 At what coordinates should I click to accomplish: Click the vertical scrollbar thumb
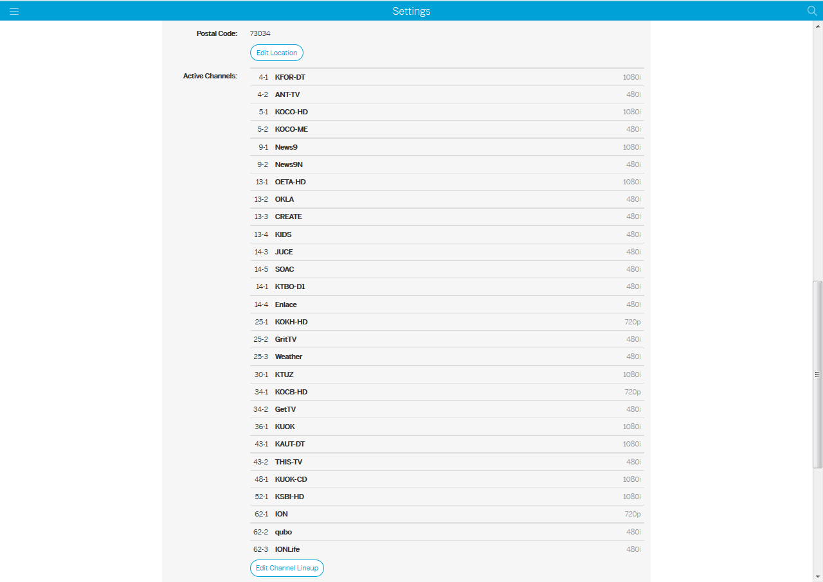817,374
